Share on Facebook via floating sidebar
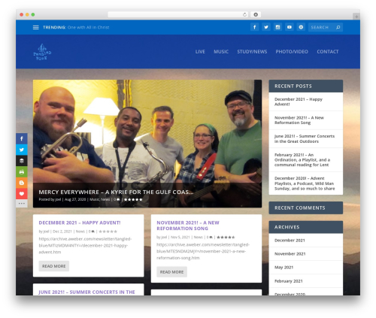 coord(22,138)
